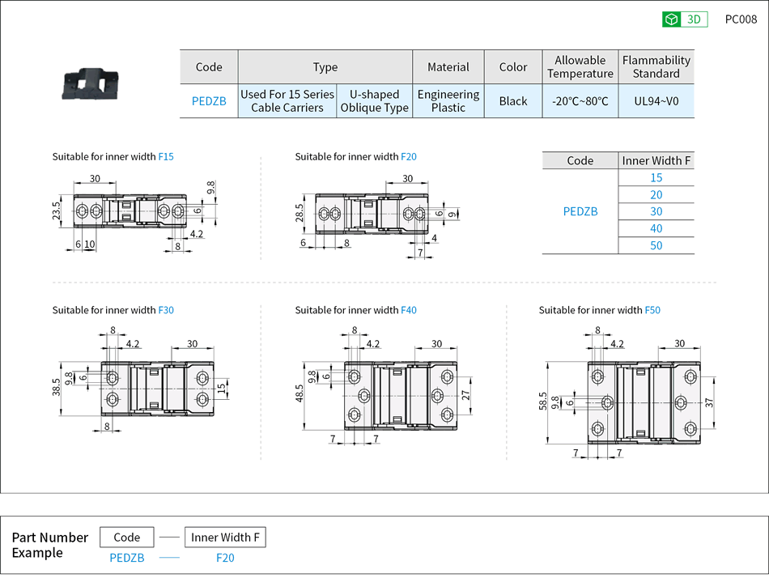Click the F15 label above the first diagram
The height and width of the screenshot is (578, 769).
(x=166, y=156)
